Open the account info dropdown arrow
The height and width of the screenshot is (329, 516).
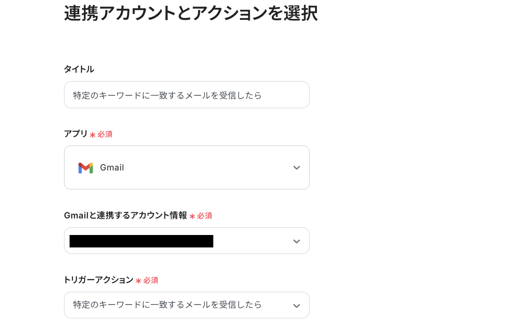click(x=296, y=241)
